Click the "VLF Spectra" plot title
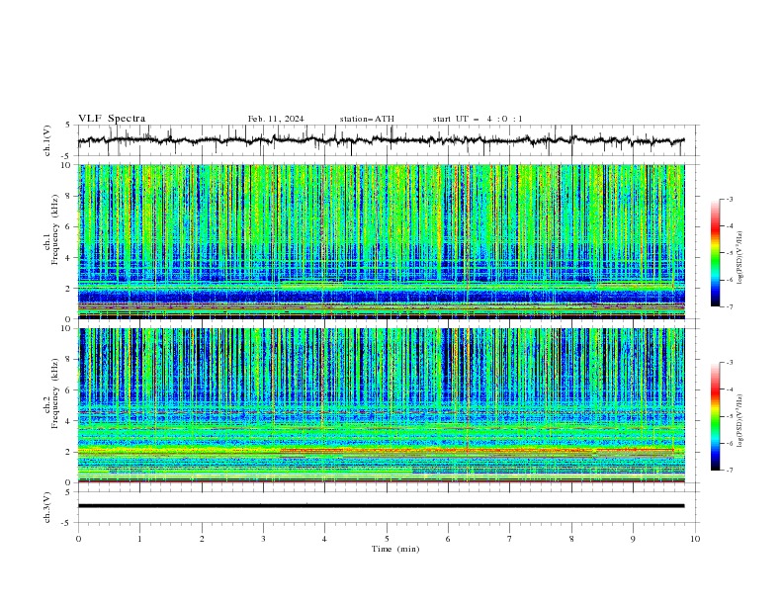The image size is (783, 605). pos(112,119)
